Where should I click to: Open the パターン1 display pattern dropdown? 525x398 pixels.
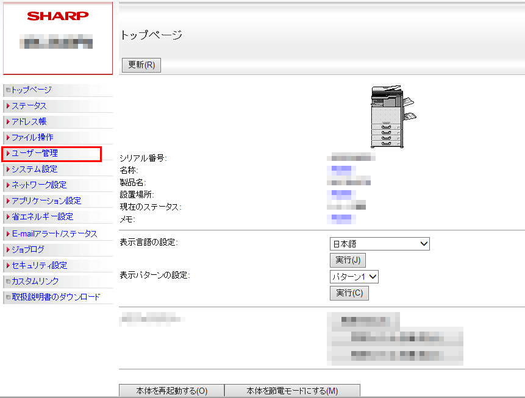354,277
